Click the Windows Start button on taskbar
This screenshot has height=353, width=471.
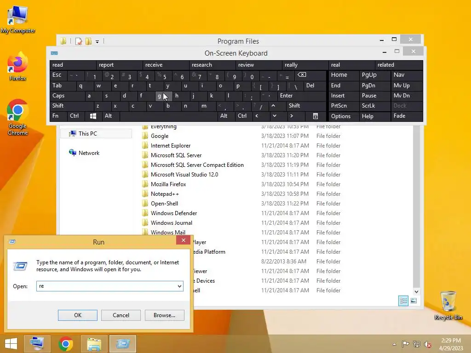pos(11,344)
